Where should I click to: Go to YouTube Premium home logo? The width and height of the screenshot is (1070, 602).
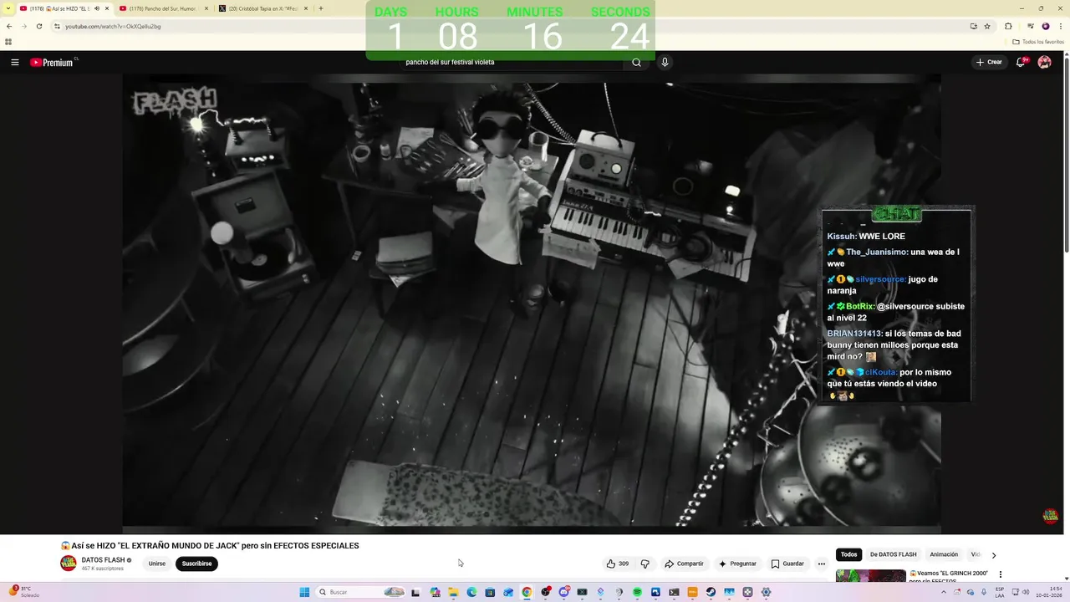coord(52,62)
